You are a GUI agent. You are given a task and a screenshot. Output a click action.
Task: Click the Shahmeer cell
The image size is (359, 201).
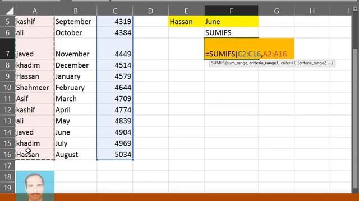[35, 88]
